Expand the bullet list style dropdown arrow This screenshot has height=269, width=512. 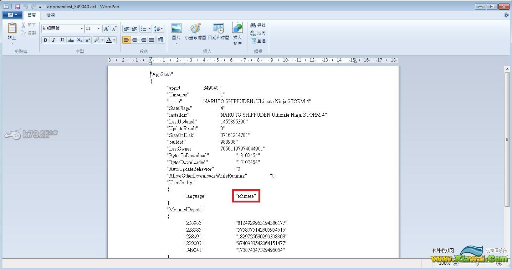pyautogui.click(x=149, y=28)
